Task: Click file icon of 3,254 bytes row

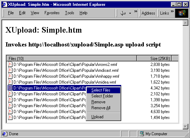Action: tap(10, 106)
